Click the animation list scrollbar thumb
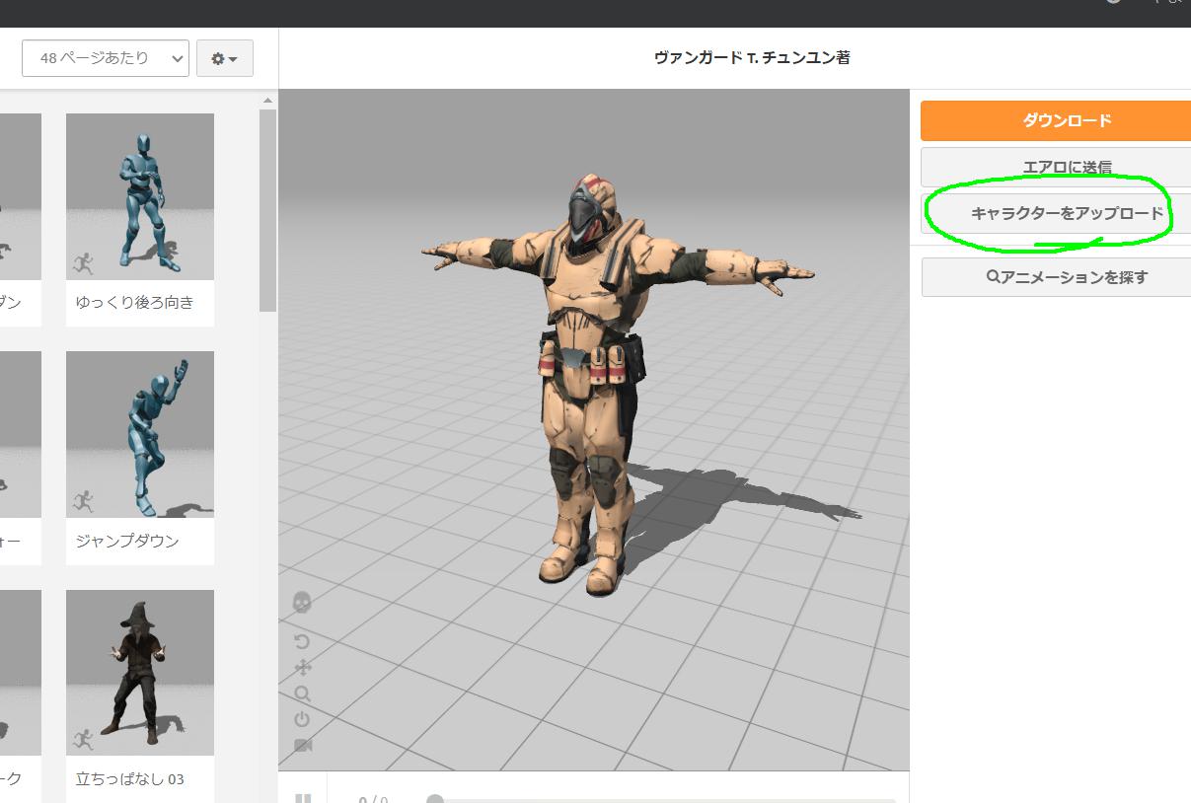1191x803 pixels. coord(267,209)
